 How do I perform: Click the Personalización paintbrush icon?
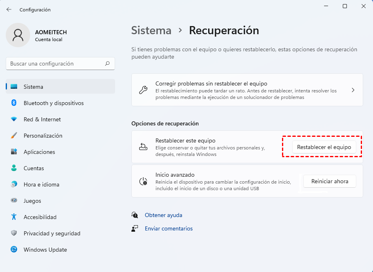14,136
